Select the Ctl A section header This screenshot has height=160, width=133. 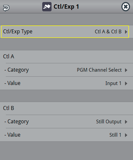(x=9, y=56)
